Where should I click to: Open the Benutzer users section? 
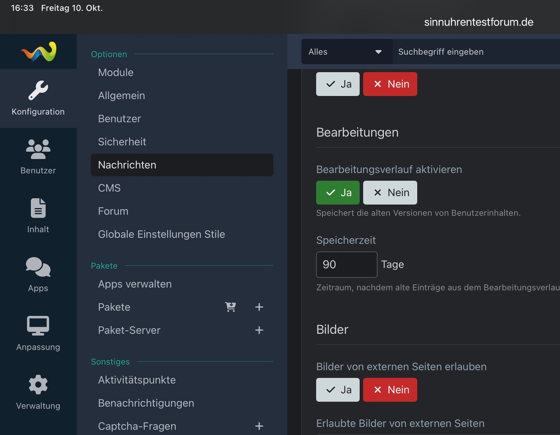click(x=38, y=157)
